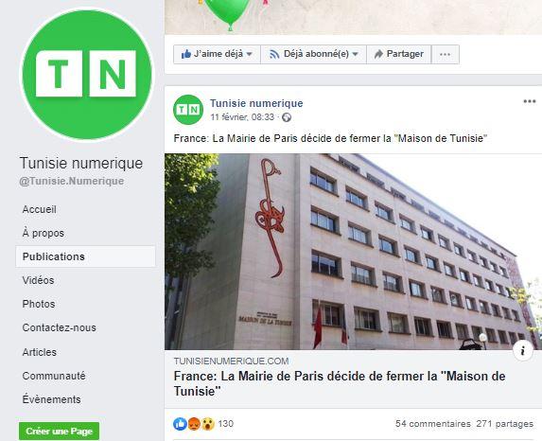This screenshot has width=542, height=441.
Task: Open the page more options ellipsis button
Action: 446,54
